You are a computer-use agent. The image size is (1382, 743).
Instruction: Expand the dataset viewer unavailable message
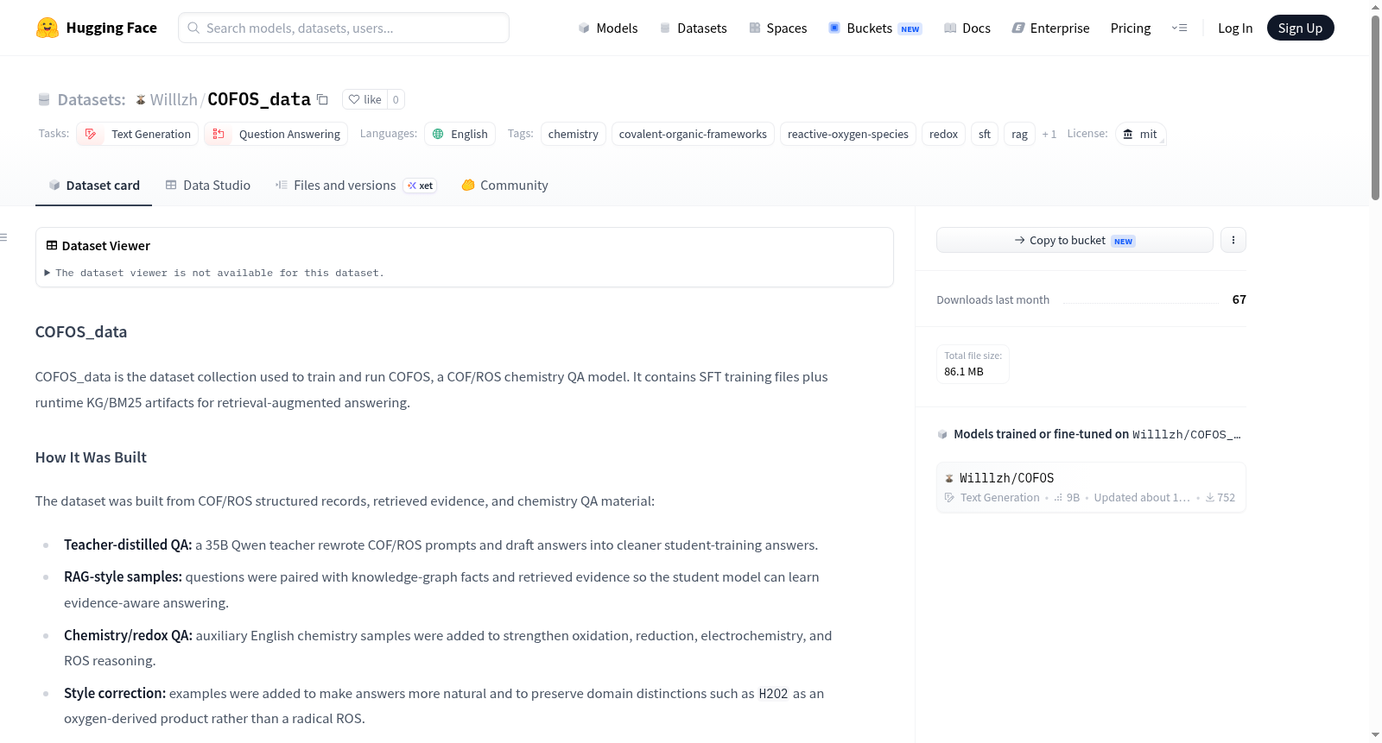point(214,273)
